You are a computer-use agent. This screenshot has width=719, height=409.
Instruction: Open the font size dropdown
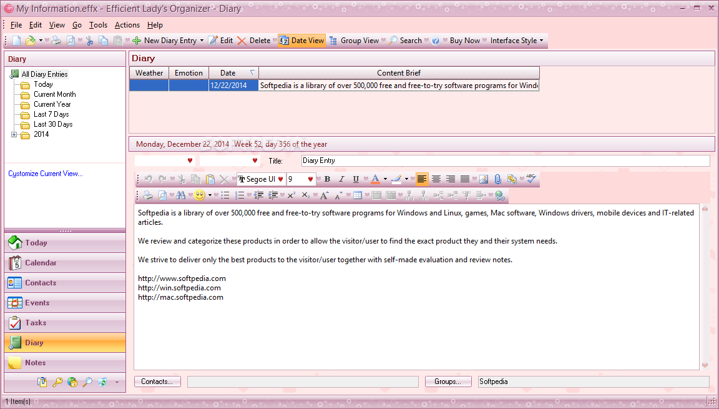coord(310,179)
